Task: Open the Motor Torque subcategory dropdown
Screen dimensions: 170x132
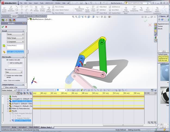Action: [x=15, y=38]
